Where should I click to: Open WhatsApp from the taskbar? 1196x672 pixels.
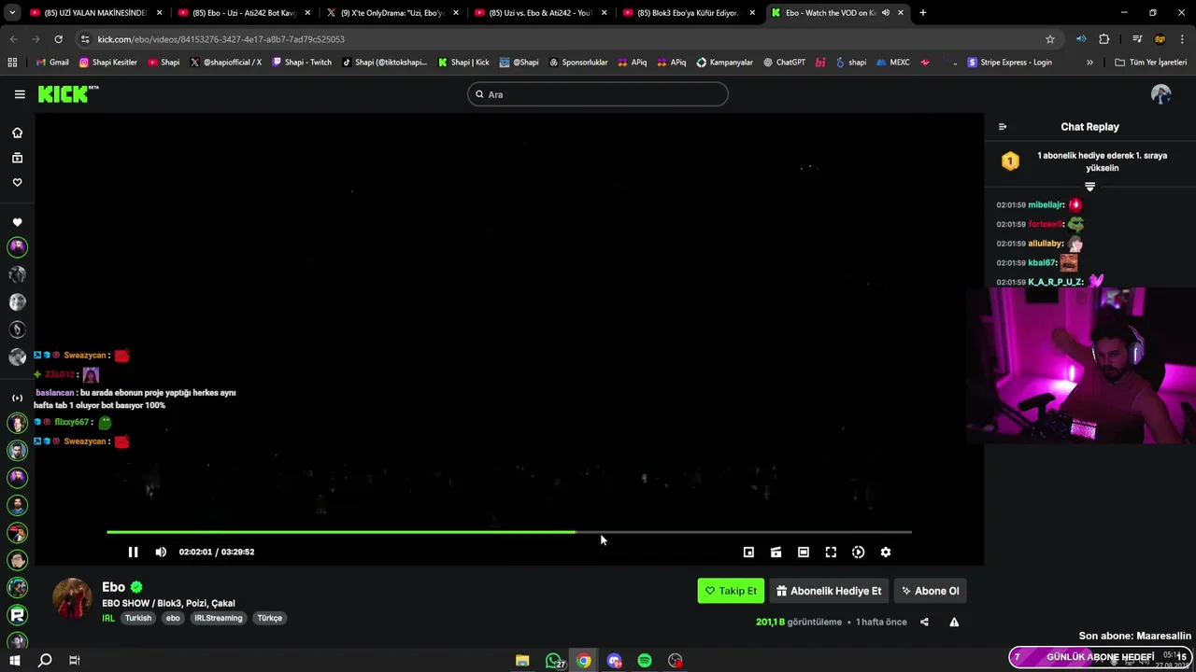pyautogui.click(x=554, y=661)
